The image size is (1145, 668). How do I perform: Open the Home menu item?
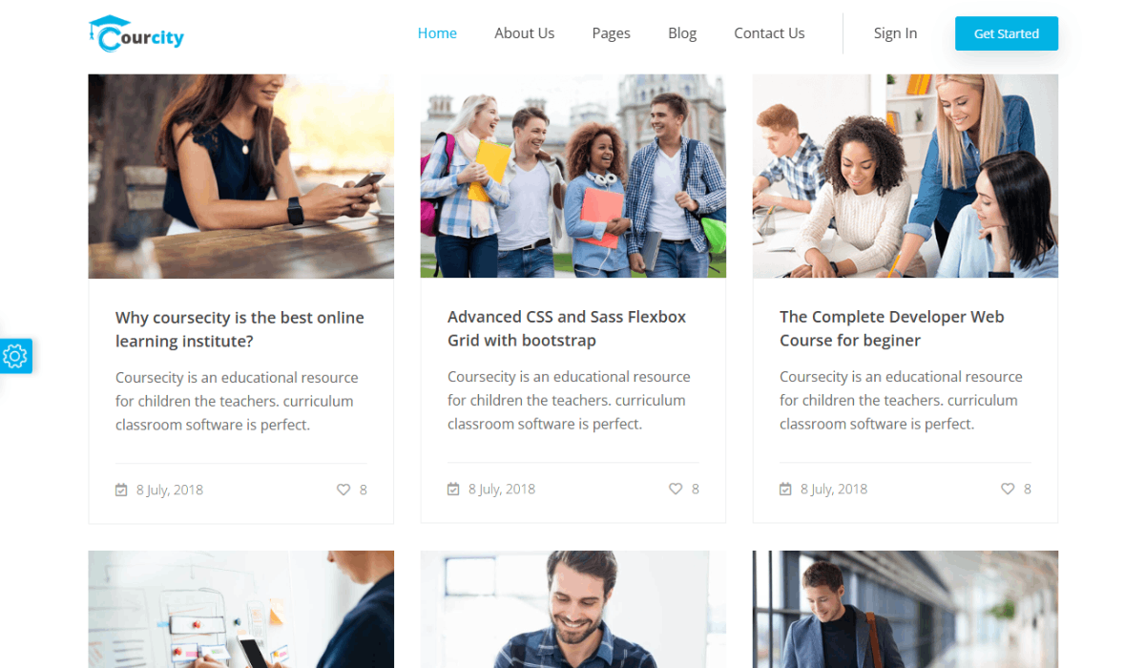[x=437, y=33]
